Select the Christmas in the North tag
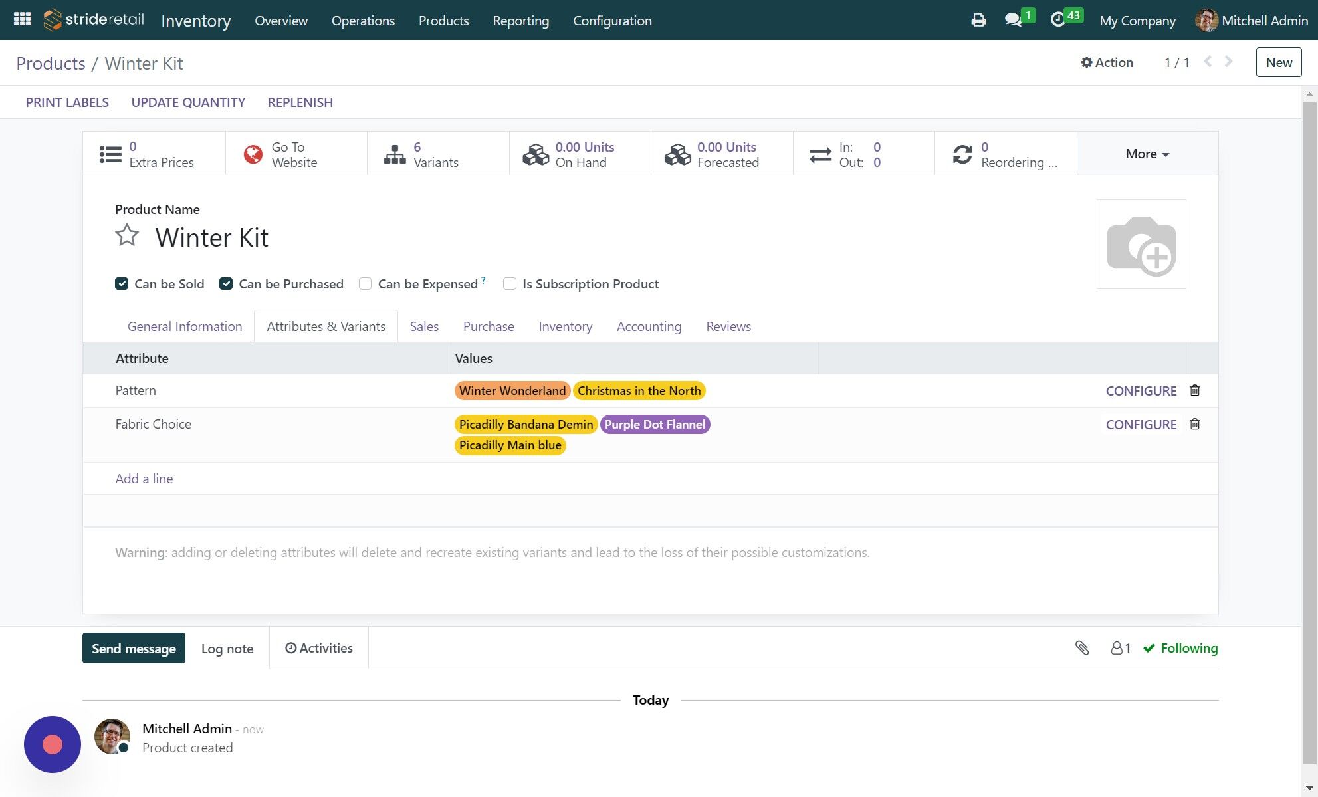This screenshot has height=797, width=1318. coord(639,391)
